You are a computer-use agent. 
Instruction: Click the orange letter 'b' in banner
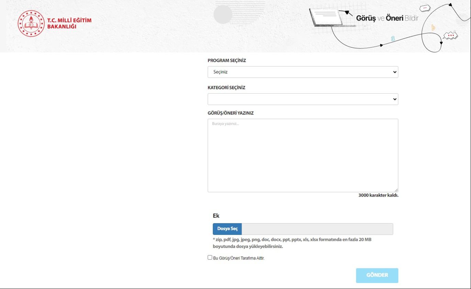click(433, 27)
